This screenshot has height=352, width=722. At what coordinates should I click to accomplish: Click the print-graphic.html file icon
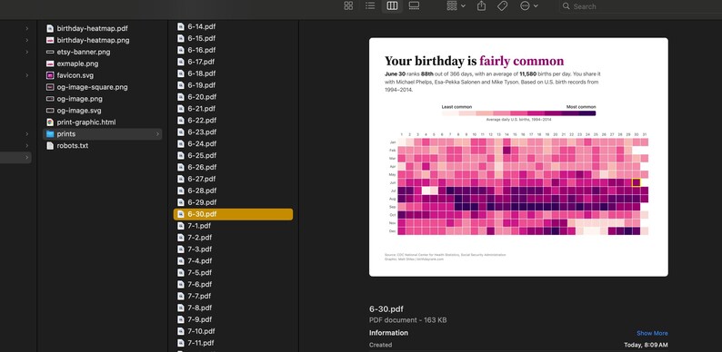tap(50, 122)
